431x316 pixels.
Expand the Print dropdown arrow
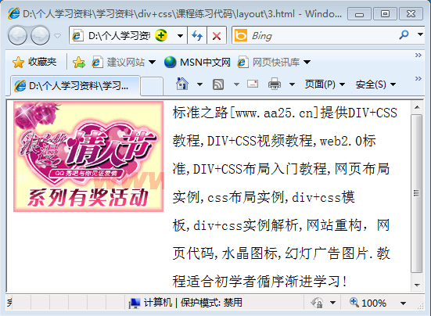point(293,84)
